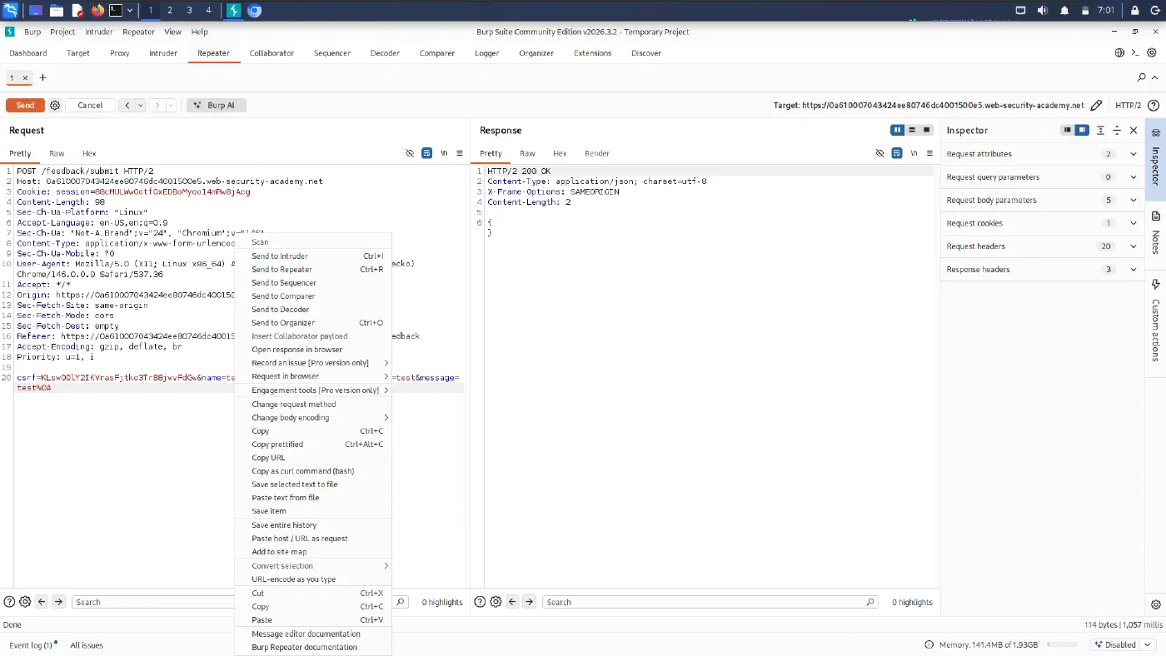Open Burp settings gear top right
The width and height of the screenshot is (1166, 656).
(x=1152, y=52)
